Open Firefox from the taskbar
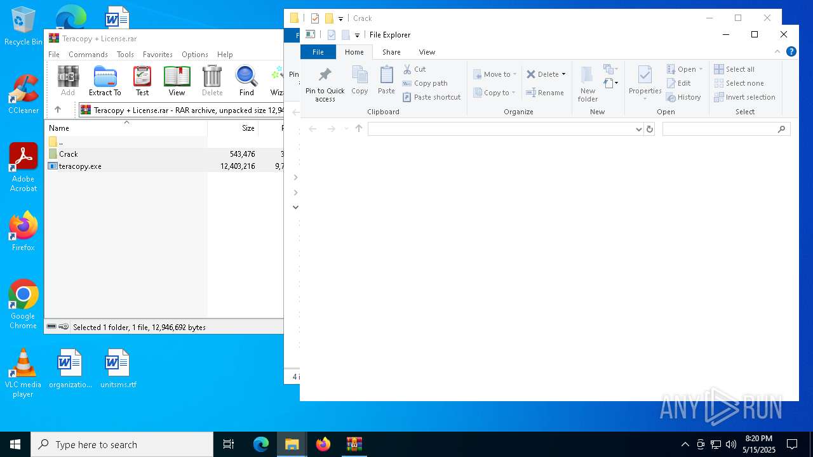813x457 pixels. (x=323, y=444)
